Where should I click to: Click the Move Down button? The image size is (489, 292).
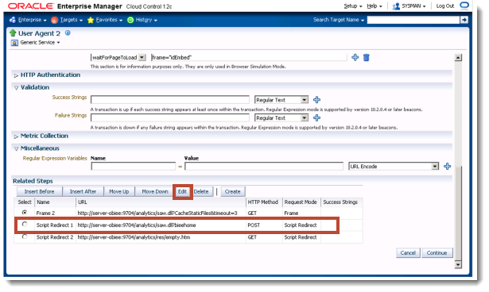tap(155, 192)
